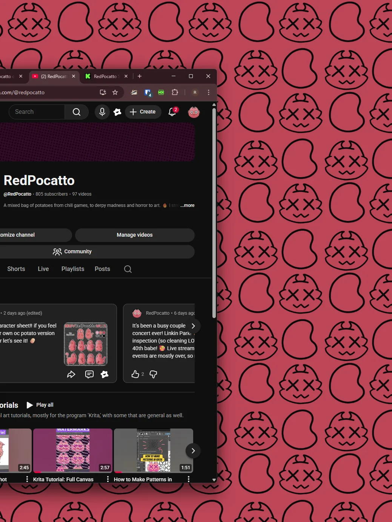Switch to the Playlists tab
This screenshot has width=392, height=522.
(73, 269)
